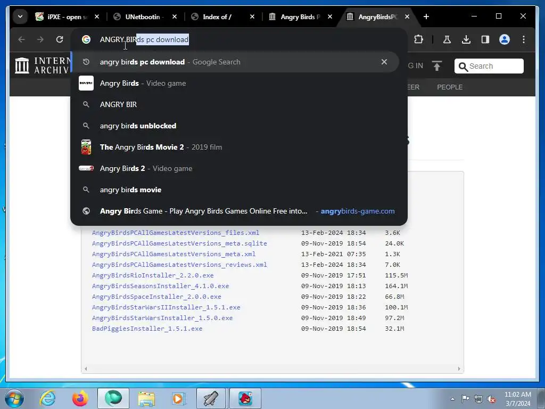Open AngryBirdsPCAllGamesLatestVersions_meta.xml

tap(174, 254)
